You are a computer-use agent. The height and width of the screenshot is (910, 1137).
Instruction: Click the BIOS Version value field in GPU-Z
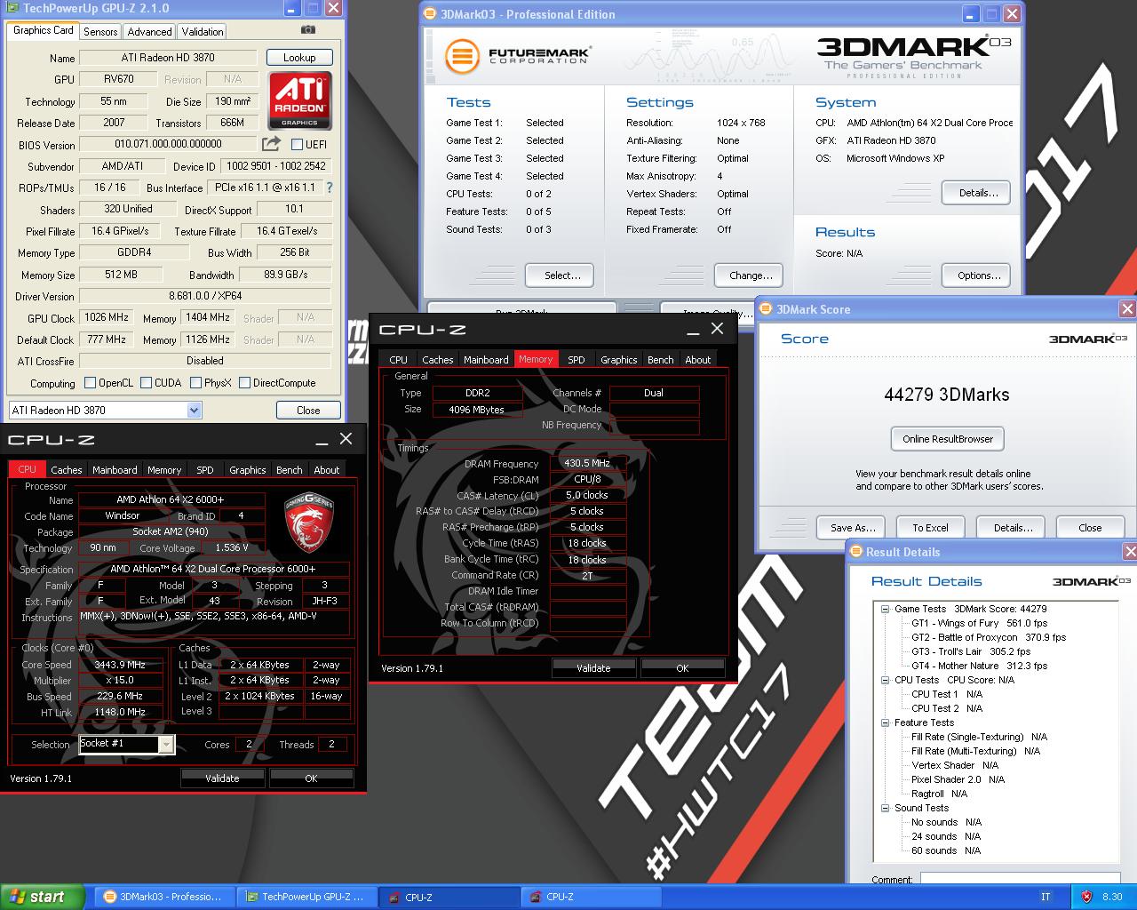[x=168, y=144]
